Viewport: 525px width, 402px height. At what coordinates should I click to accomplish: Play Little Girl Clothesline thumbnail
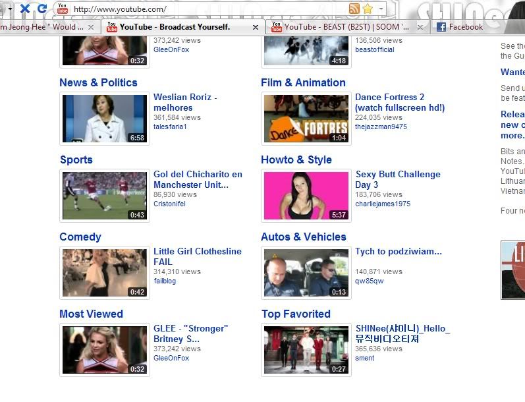point(105,273)
